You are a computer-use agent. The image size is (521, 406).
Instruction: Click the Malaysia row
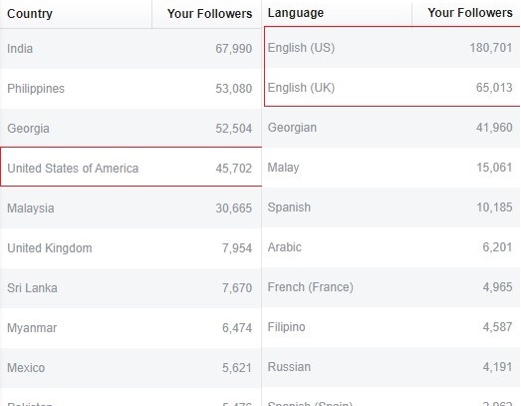point(130,208)
